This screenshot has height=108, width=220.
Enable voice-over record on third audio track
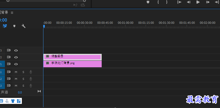[31, 86]
